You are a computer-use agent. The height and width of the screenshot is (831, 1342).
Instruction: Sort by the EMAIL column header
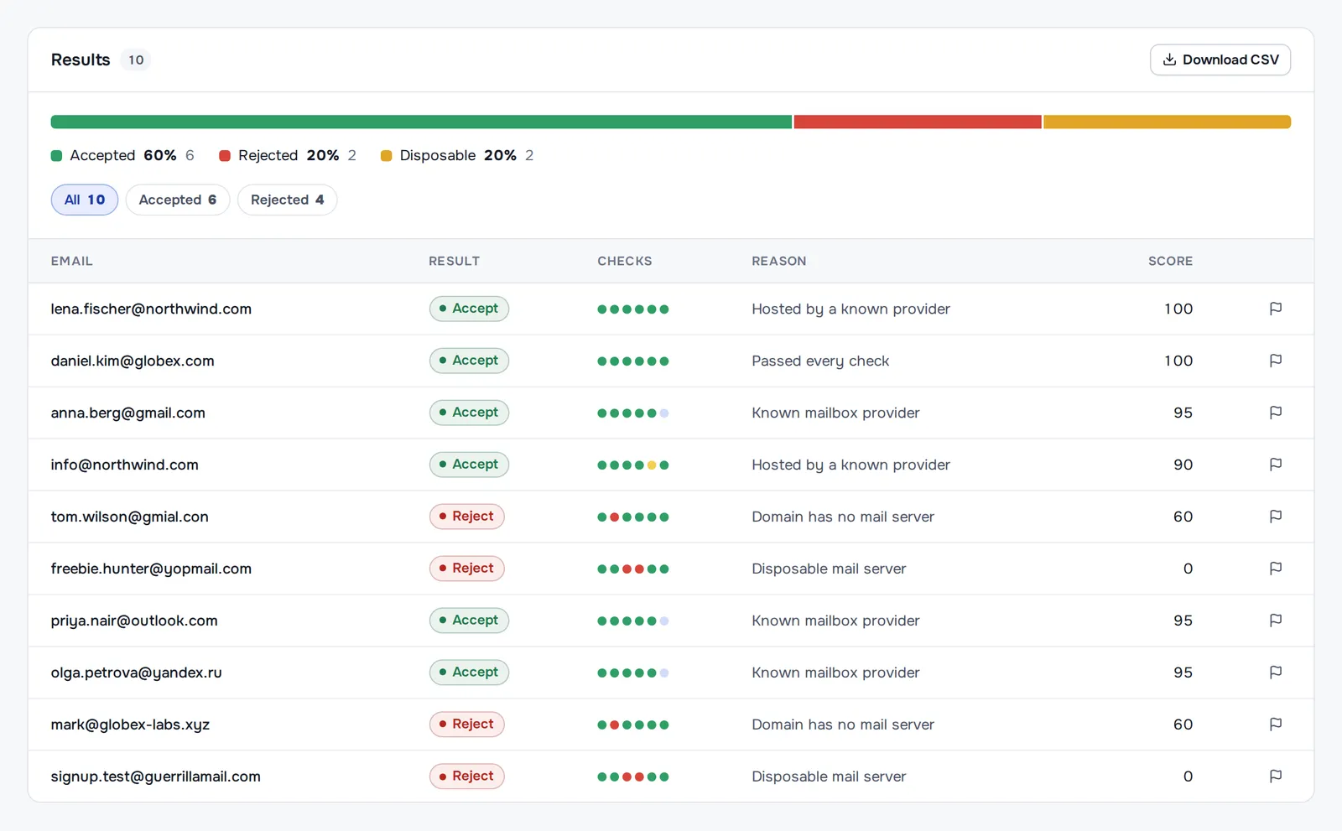pos(72,261)
